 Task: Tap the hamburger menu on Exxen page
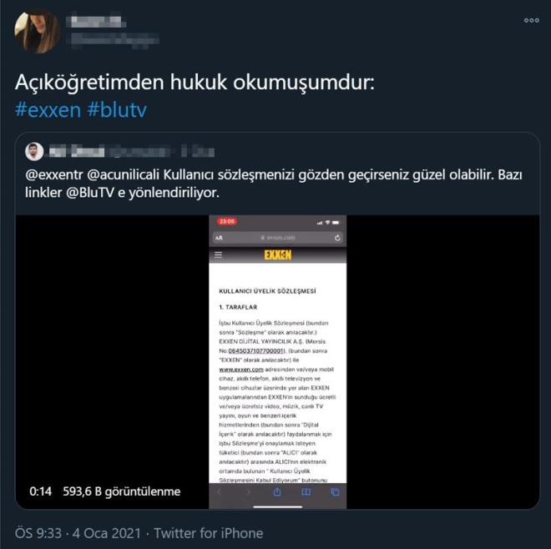pos(218,254)
